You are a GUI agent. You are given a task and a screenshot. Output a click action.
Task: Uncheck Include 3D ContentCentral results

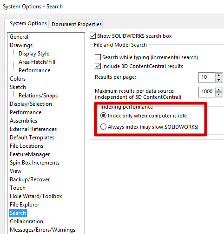(x=98, y=66)
